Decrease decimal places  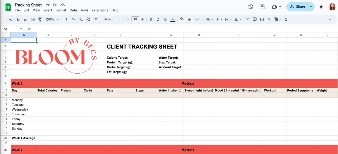(81, 19)
